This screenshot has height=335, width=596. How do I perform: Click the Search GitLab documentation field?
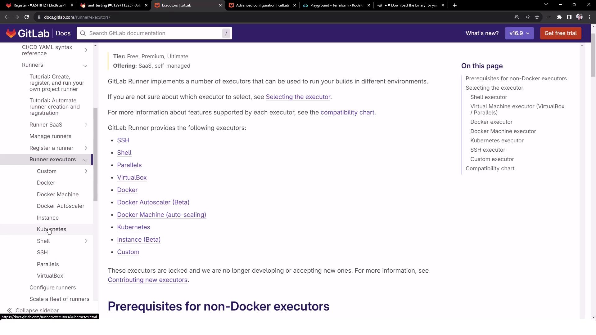tap(154, 33)
